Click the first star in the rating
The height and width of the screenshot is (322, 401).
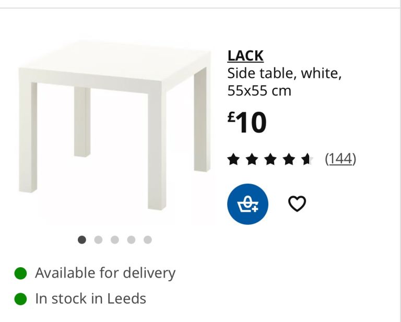[233, 159]
